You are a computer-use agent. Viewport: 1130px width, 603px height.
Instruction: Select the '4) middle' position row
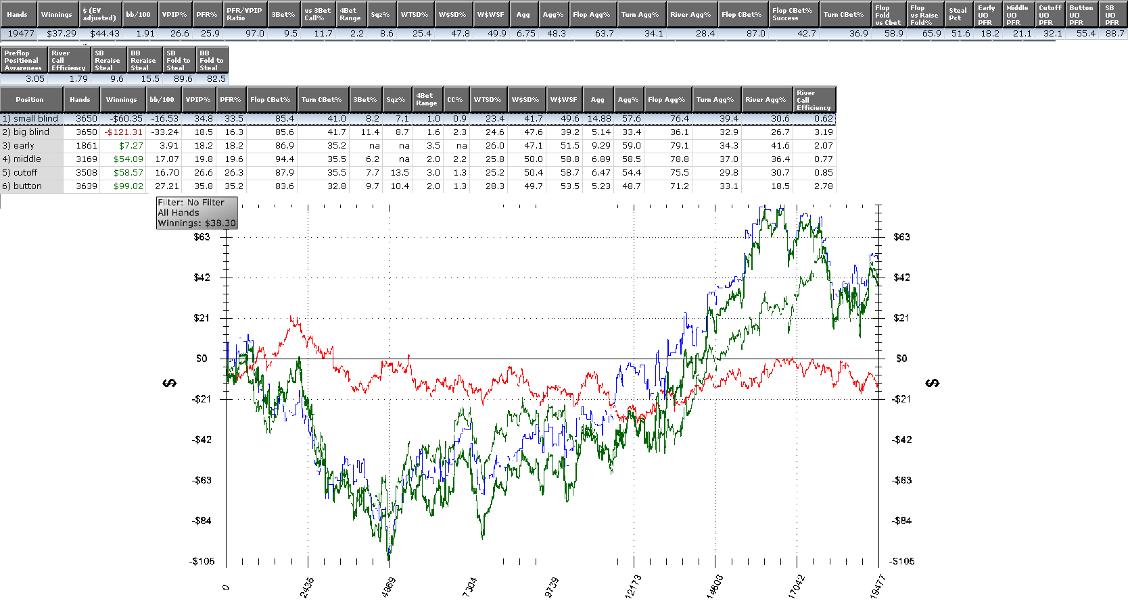coord(418,159)
